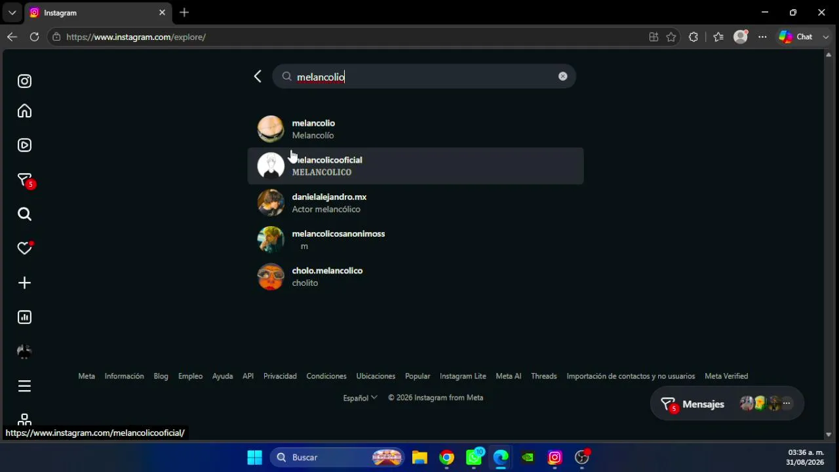
Task: Open the Favorites list icon
Action: coord(718,37)
